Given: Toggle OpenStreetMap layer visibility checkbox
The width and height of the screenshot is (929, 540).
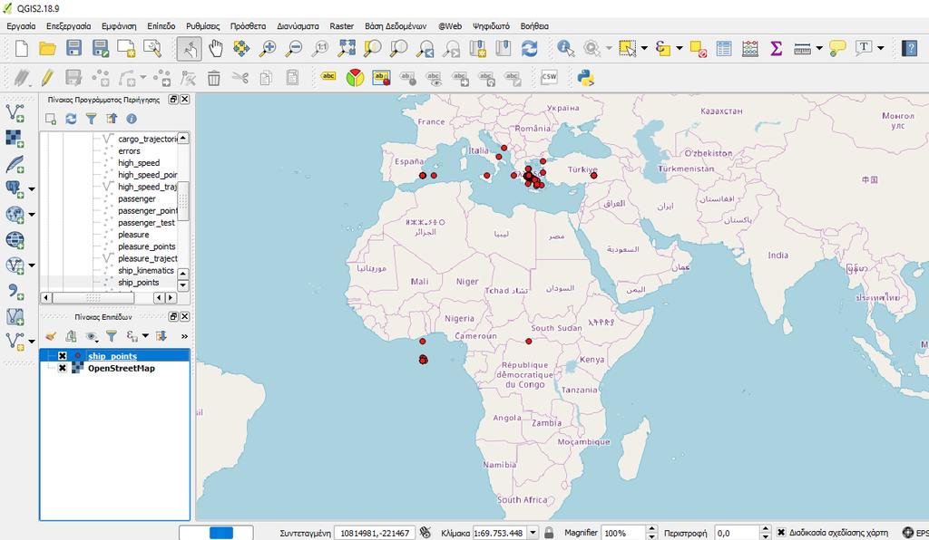Looking at the screenshot, I should click(x=63, y=368).
